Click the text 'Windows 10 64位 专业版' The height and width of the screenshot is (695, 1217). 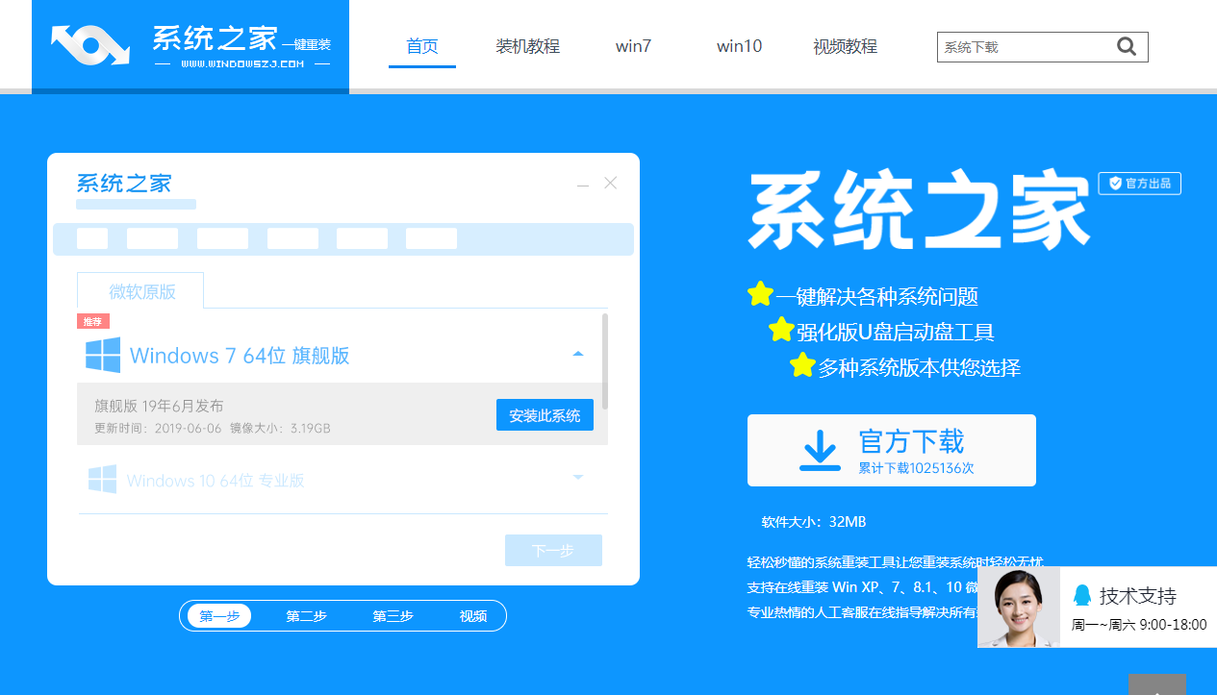(x=216, y=481)
